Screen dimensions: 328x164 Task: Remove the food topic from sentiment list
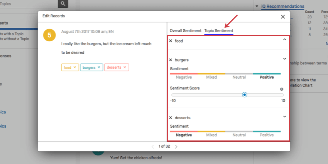coord(171,41)
